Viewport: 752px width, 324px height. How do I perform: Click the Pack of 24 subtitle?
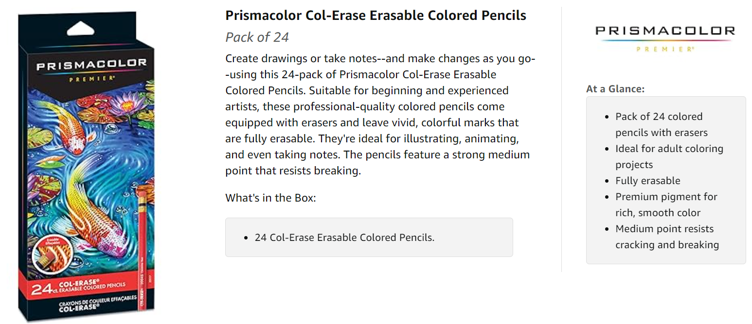pos(257,37)
